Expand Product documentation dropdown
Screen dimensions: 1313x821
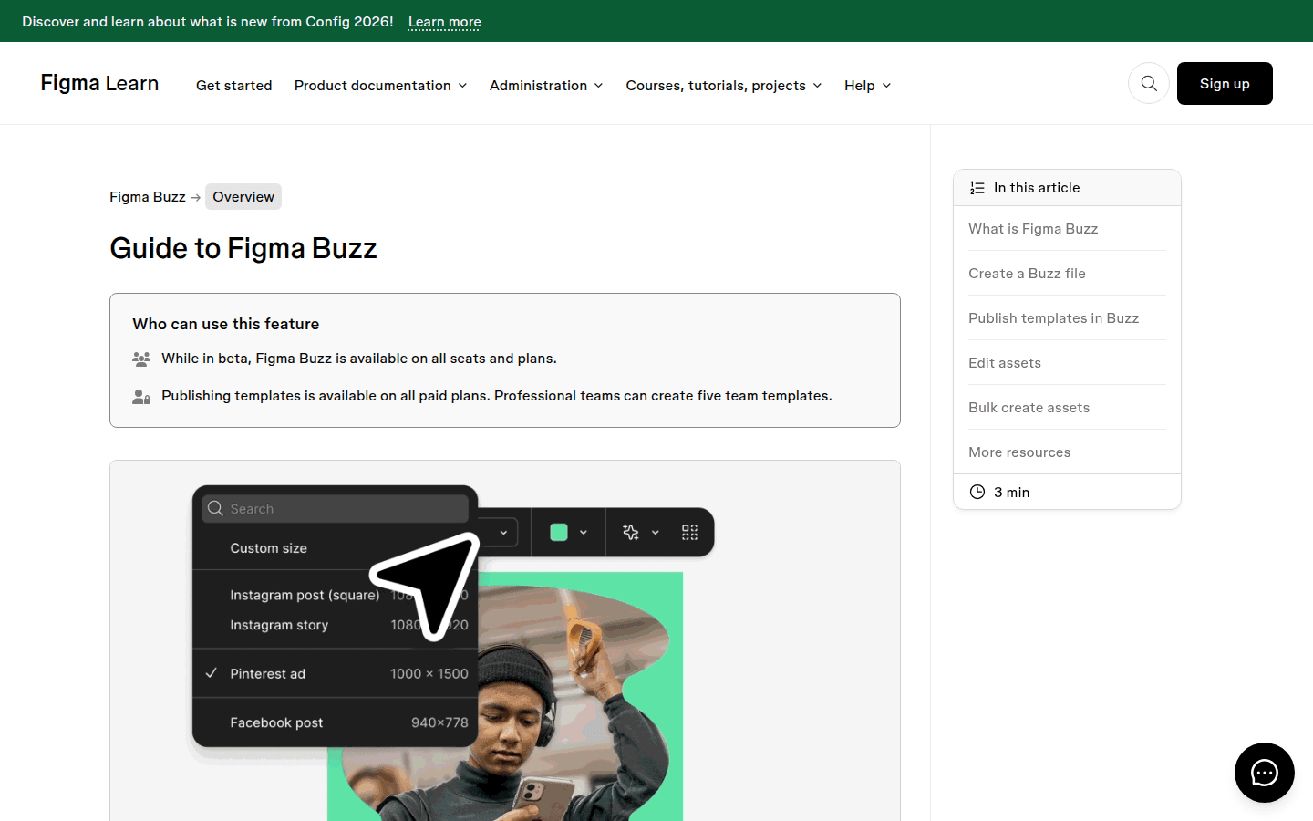(x=380, y=86)
